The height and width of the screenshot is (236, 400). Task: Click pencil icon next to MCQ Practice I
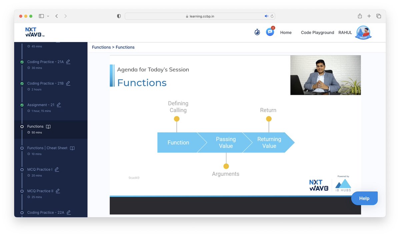tap(57, 169)
